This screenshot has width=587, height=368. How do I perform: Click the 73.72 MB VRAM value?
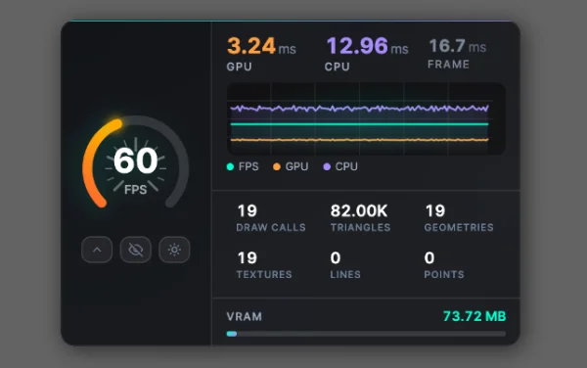474,316
